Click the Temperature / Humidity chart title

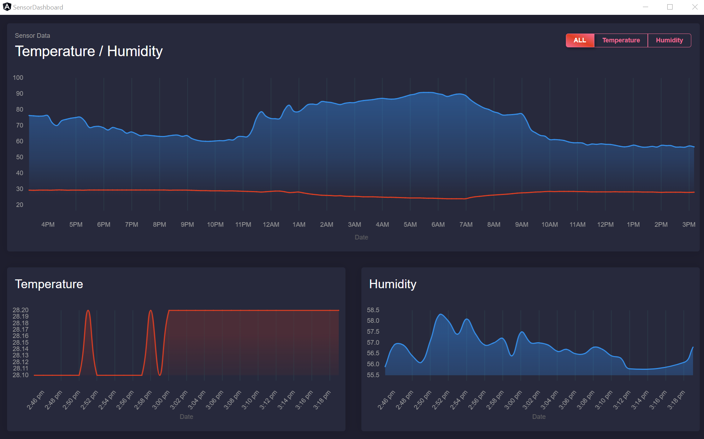(88, 51)
